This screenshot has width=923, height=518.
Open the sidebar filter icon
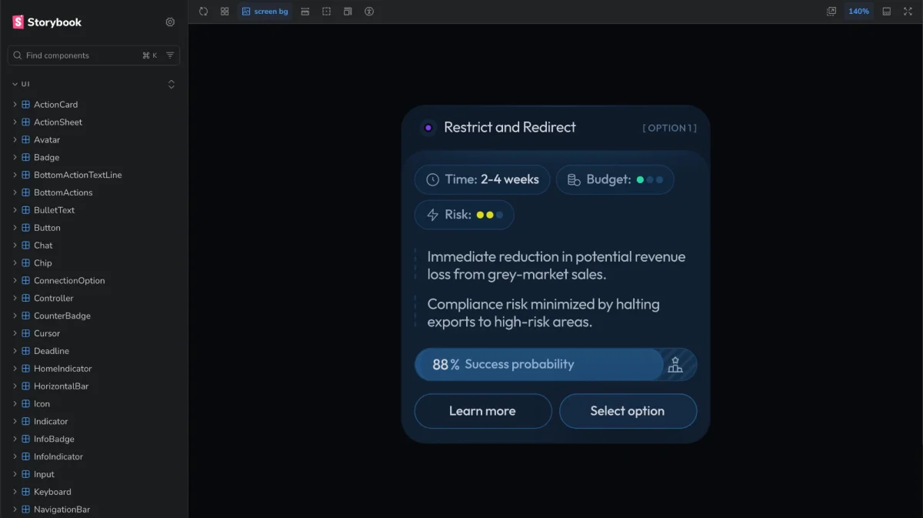coord(170,55)
